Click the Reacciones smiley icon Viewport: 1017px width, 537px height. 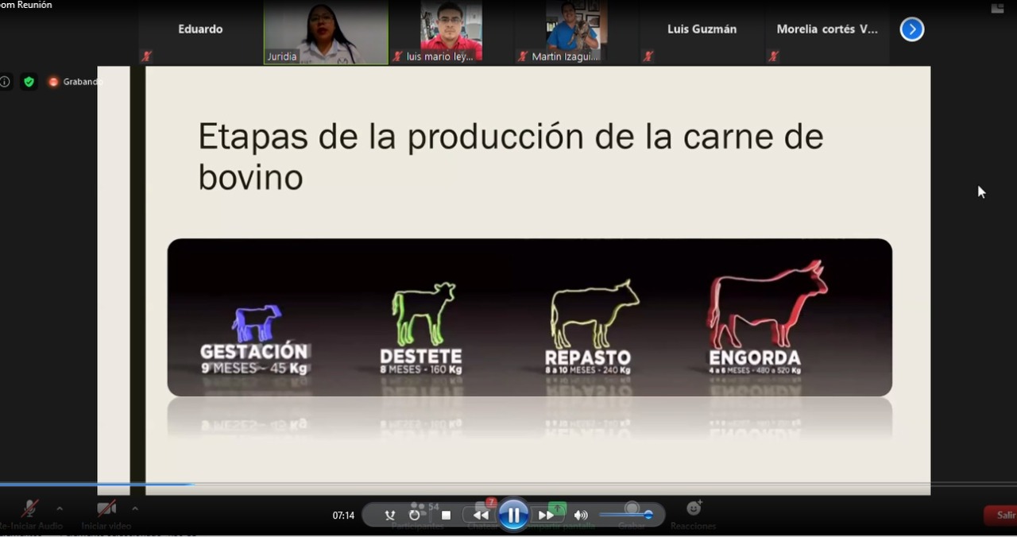click(694, 508)
